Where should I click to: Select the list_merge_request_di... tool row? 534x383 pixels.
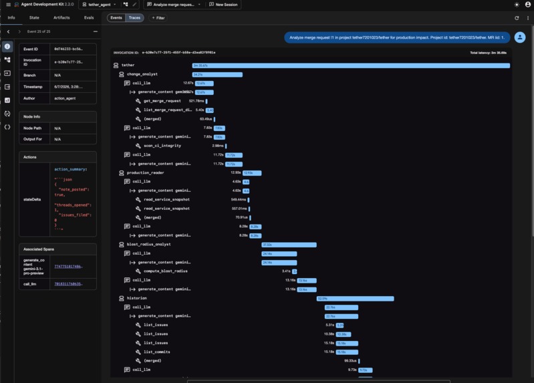[311, 110]
